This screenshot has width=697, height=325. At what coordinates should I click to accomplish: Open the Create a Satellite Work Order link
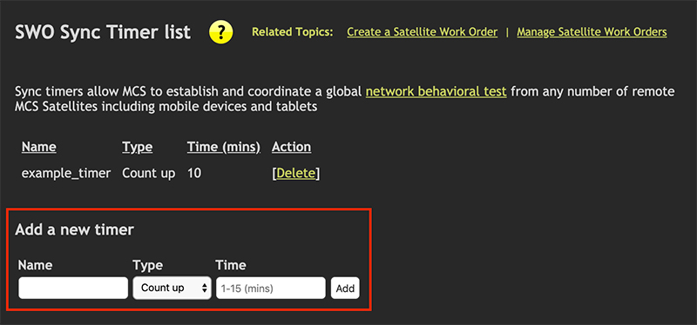[423, 32]
